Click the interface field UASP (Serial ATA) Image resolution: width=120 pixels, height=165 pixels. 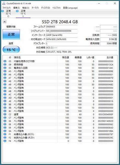click(62, 35)
